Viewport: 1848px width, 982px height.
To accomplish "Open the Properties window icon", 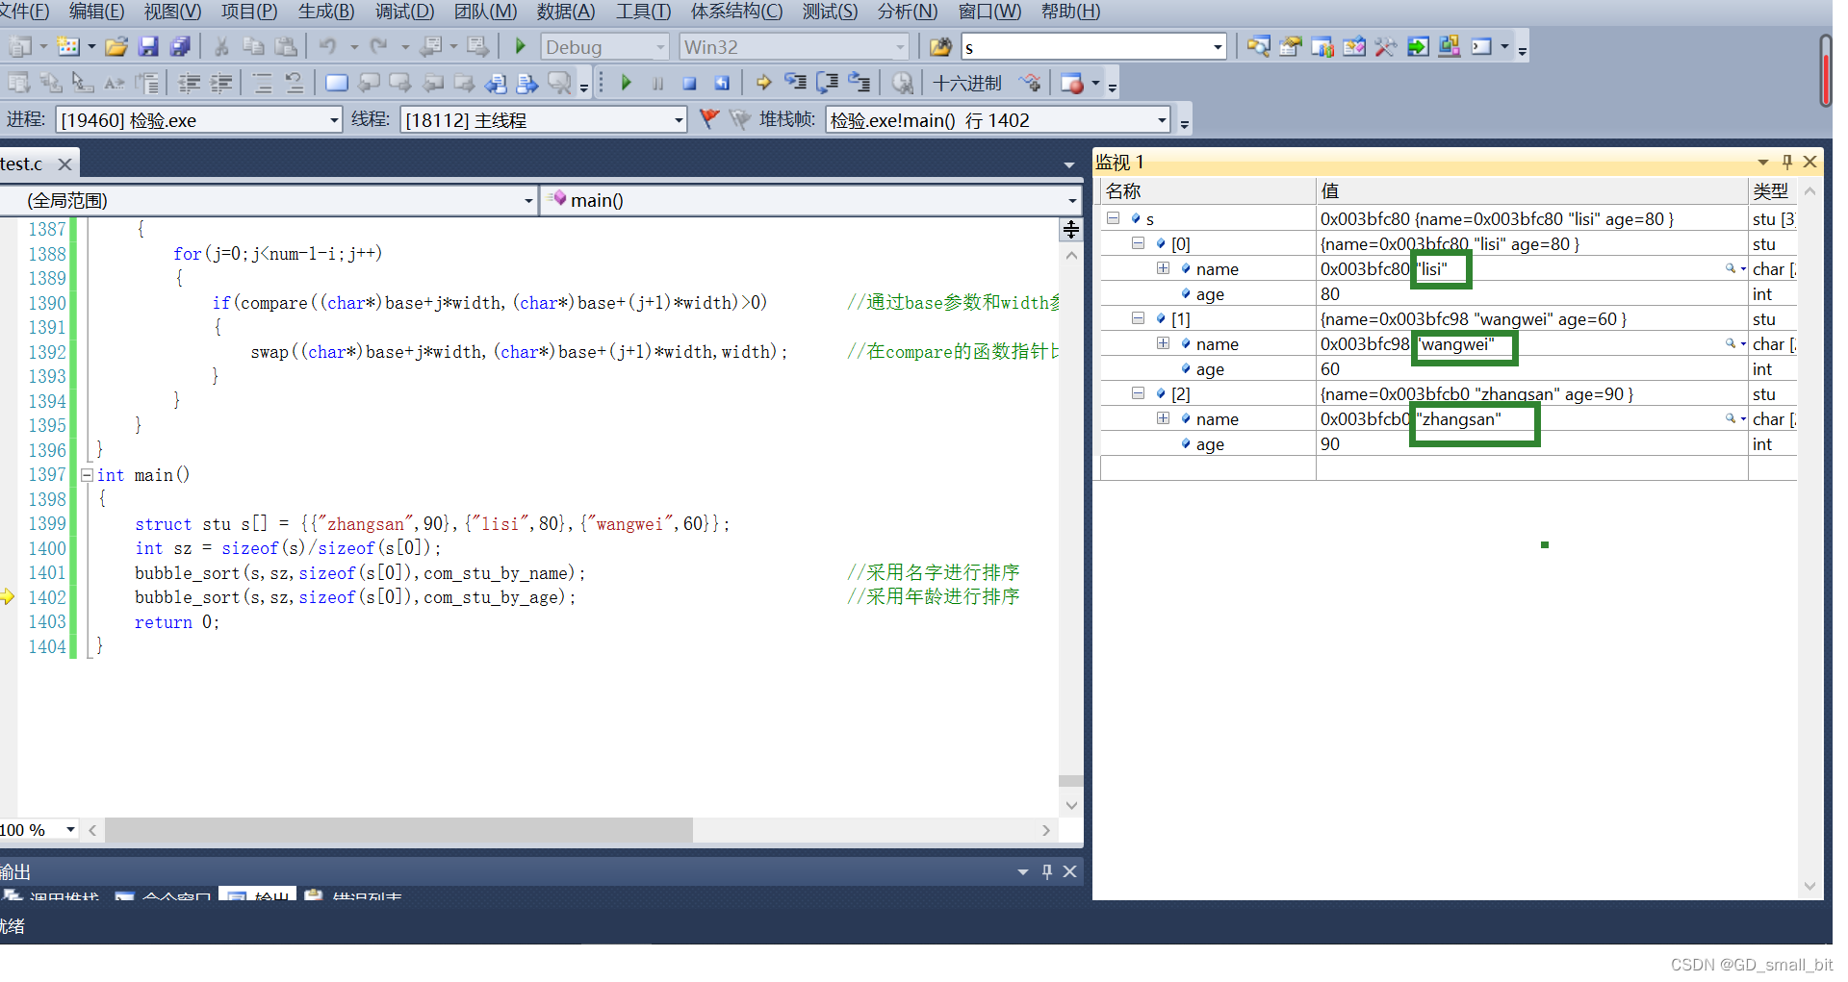I will click(1290, 46).
